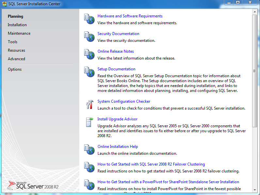This screenshot has height=195, width=260.
Task: Open the PowerPivot for SharePoint Standalone link
Action: (168, 182)
